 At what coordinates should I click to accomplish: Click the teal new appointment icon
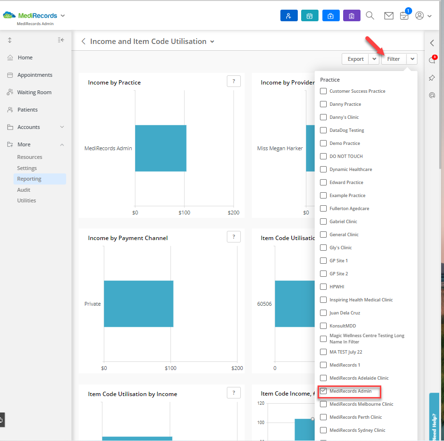pos(310,15)
